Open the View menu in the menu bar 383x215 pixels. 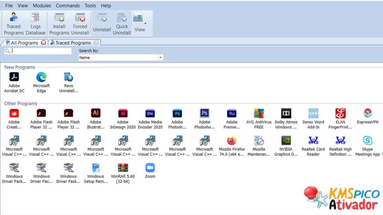tap(23, 5)
